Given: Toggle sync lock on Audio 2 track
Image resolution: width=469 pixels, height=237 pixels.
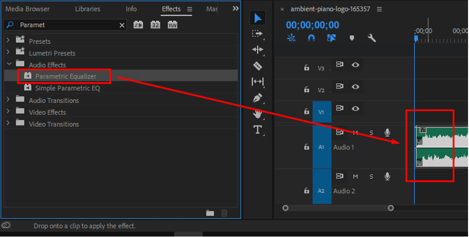Looking at the screenshot, I should tap(339, 176).
